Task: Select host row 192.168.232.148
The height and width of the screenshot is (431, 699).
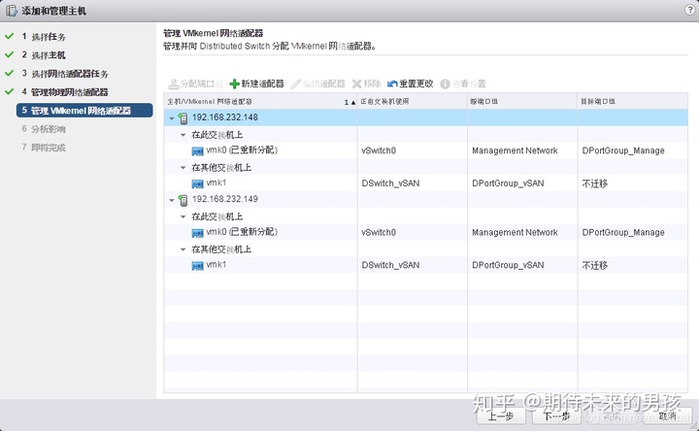Action: point(425,117)
